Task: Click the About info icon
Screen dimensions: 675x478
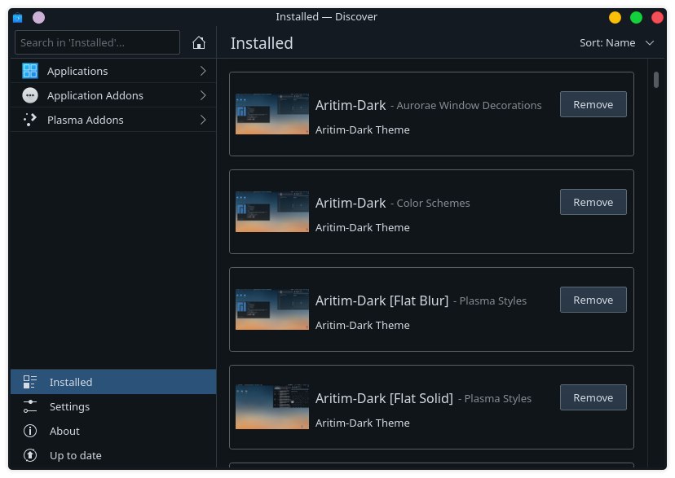Action: tap(30, 431)
